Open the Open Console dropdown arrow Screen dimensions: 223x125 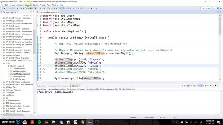(x=215, y=86)
